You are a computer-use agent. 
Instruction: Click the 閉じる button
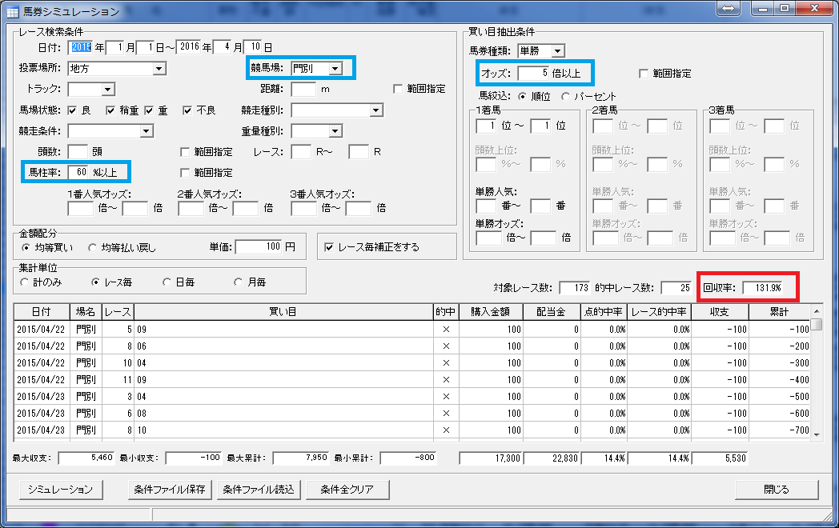tap(777, 490)
